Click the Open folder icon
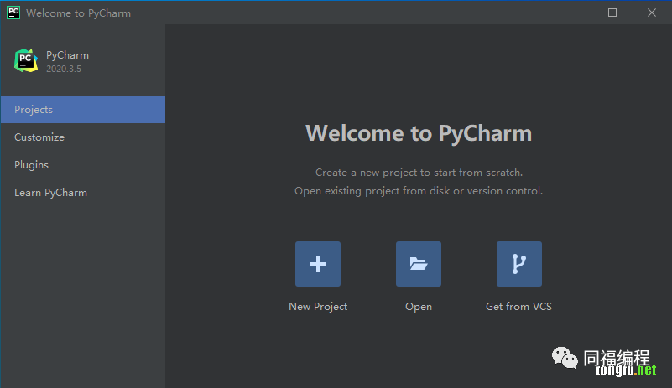Image resolution: width=672 pixels, height=388 pixels. pyautogui.click(x=419, y=264)
